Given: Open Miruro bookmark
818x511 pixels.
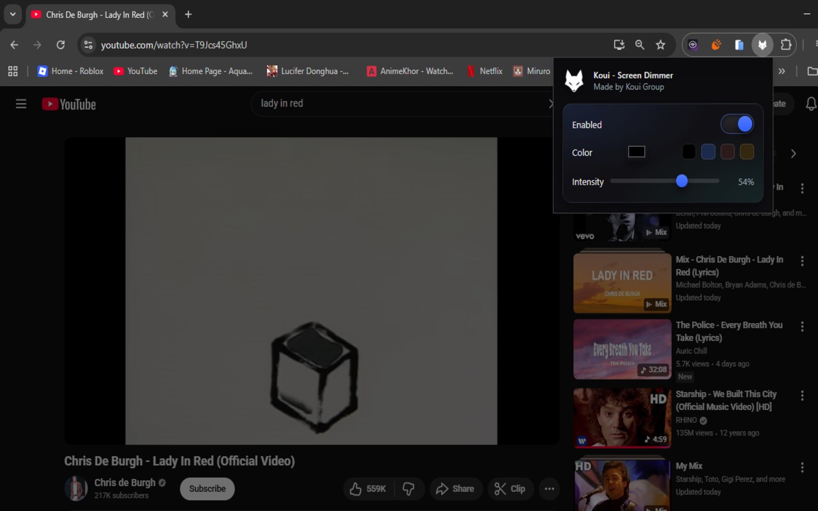Looking at the screenshot, I should 532,71.
